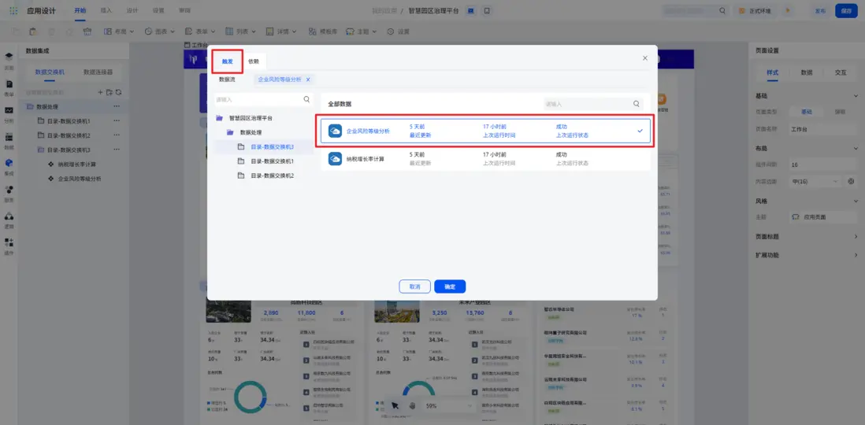Open the 开始 menu tab in top bar
Image resolution: width=865 pixels, height=425 pixels.
[x=80, y=10]
